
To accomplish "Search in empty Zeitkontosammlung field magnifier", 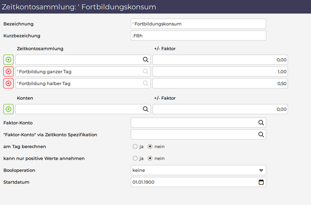I will click(146, 60).
